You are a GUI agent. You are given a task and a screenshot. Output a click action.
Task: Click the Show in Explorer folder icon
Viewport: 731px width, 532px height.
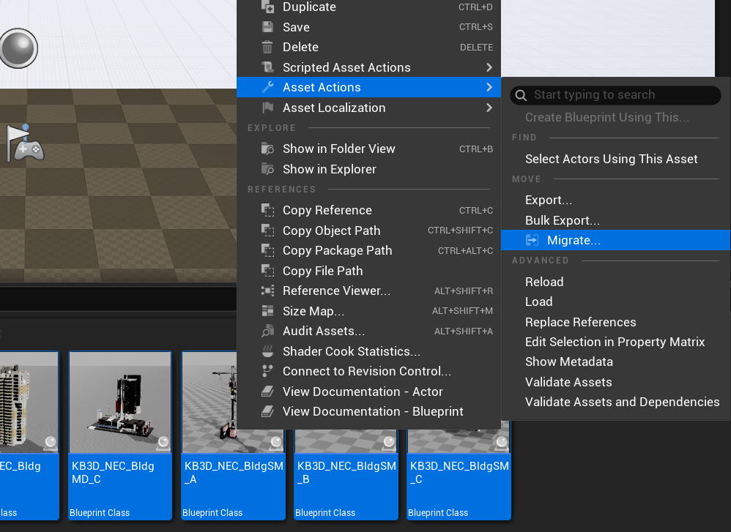(267, 169)
